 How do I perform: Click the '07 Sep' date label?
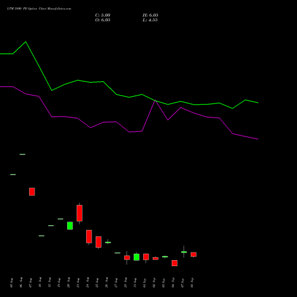[x=182, y=283]
